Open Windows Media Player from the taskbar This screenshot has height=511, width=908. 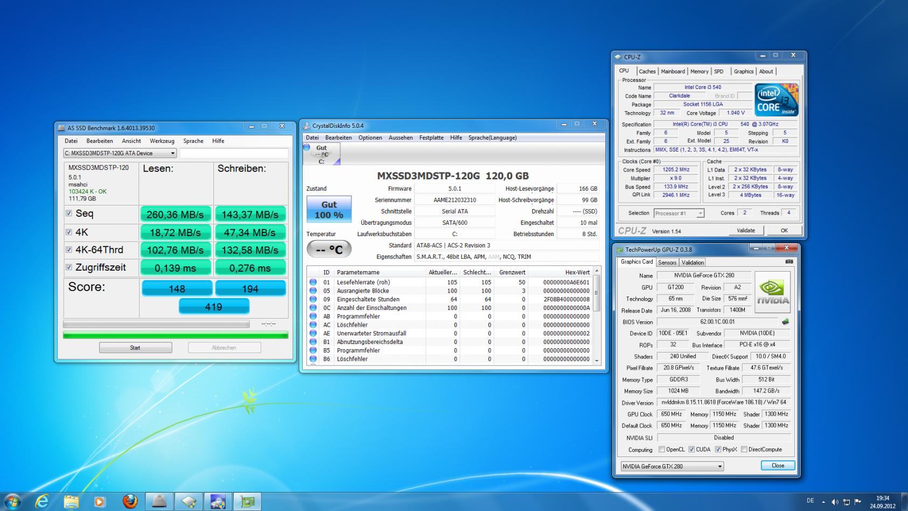(100, 501)
